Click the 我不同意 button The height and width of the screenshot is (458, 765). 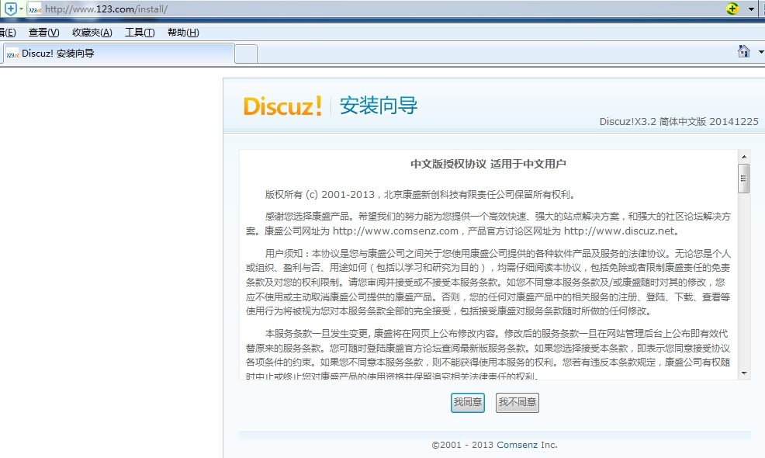click(517, 402)
